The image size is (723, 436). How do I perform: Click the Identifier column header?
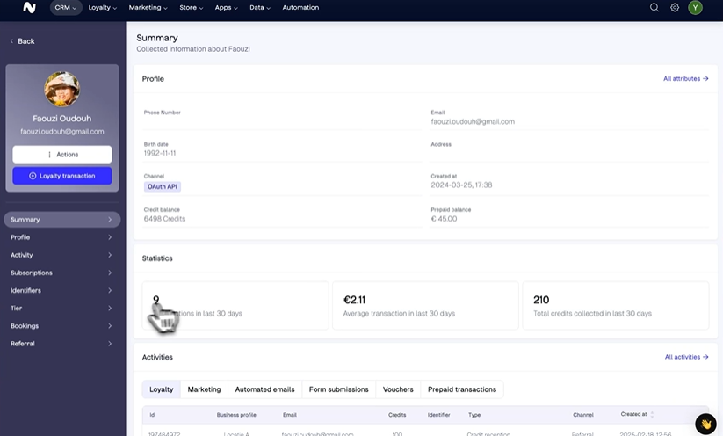(x=438, y=415)
